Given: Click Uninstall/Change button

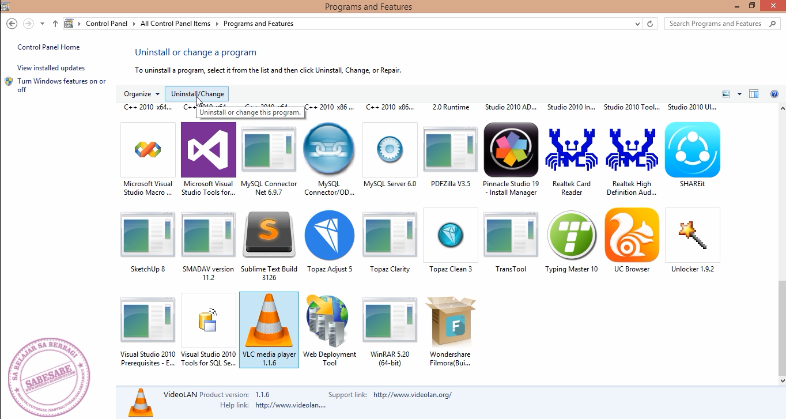Looking at the screenshot, I should 197,94.
